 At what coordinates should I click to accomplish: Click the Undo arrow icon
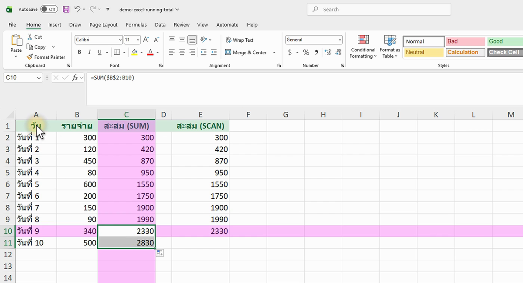(77, 9)
